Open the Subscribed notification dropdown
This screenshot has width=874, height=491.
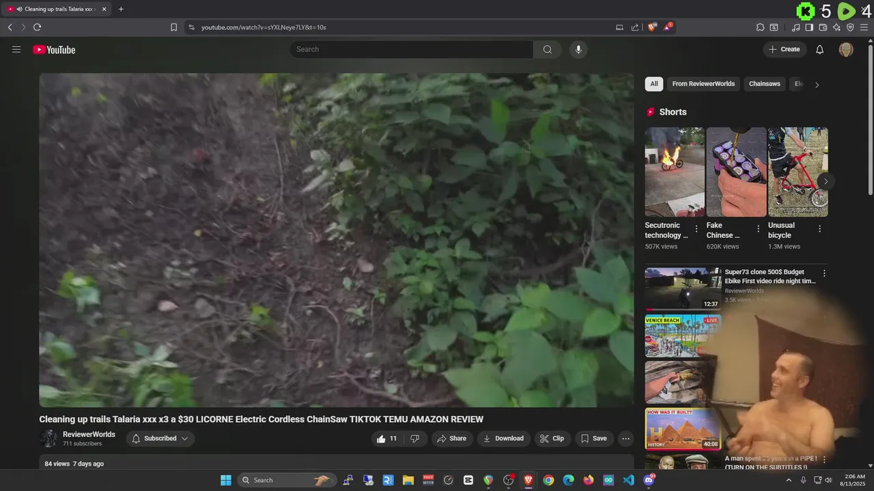click(x=160, y=438)
